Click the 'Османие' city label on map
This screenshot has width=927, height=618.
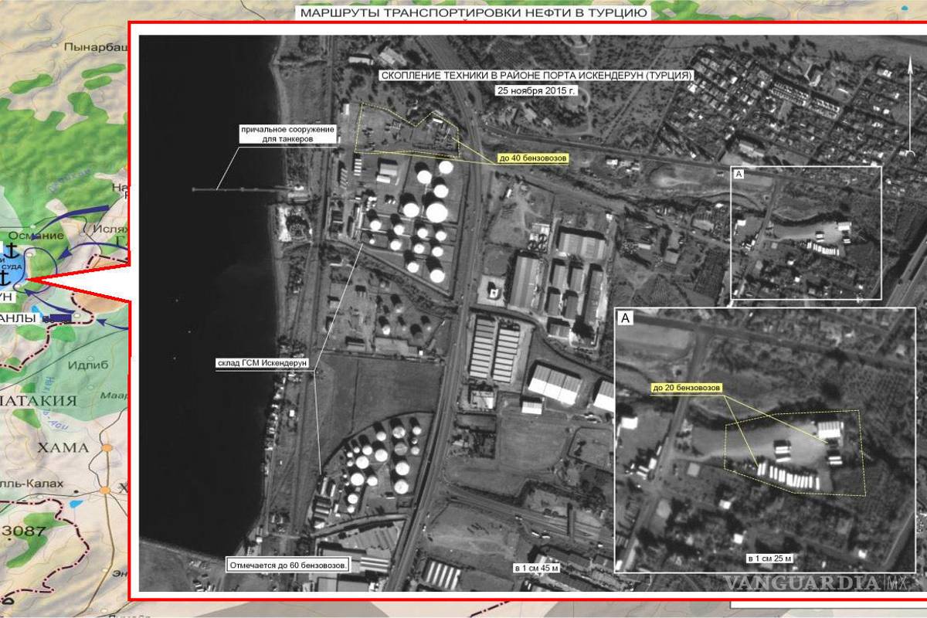36,235
